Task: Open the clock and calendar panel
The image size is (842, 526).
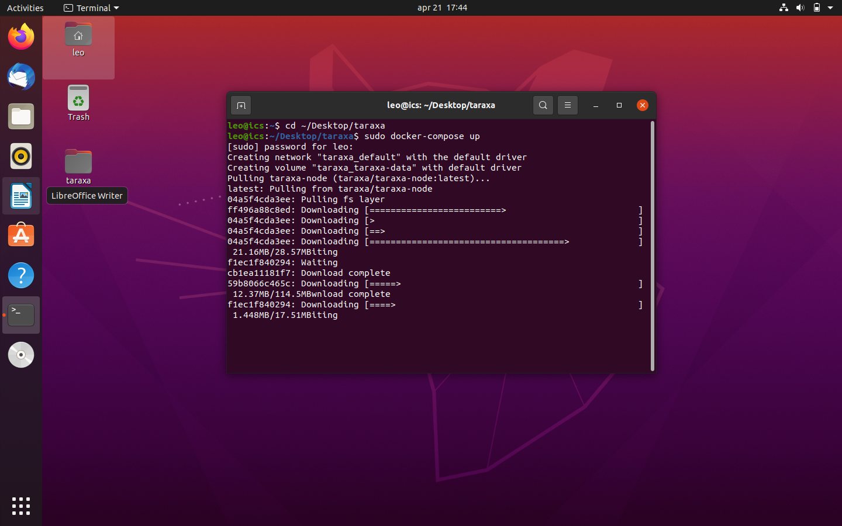Action: pyautogui.click(x=442, y=8)
